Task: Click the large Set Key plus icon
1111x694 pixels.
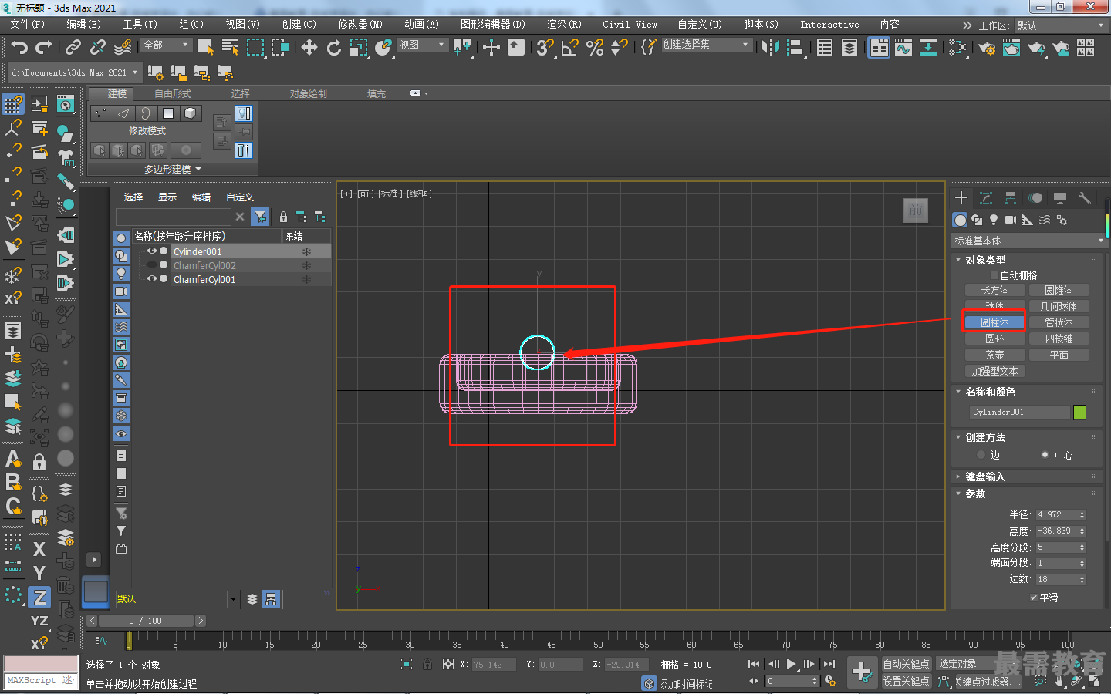Action: coord(862,672)
